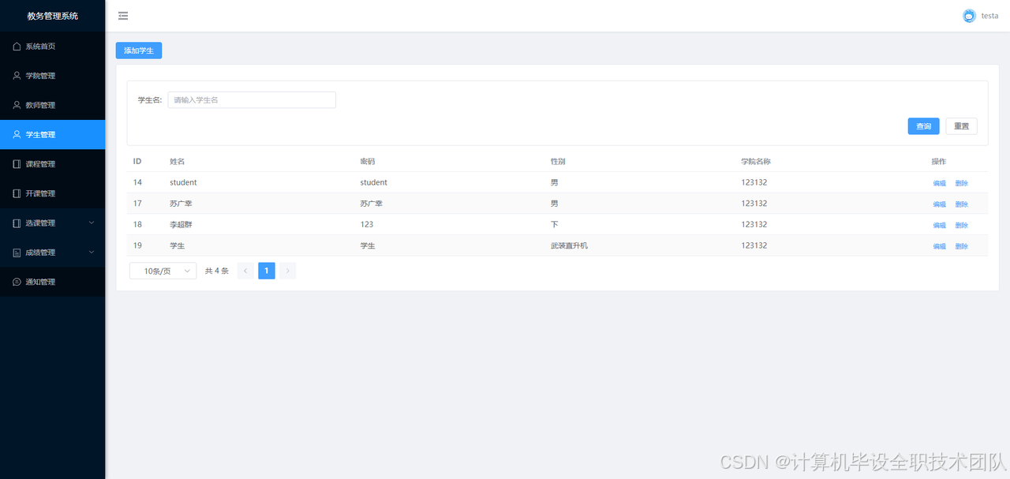Click the person icon beside 教师管理
Image resolution: width=1010 pixels, height=479 pixels.
17,105
